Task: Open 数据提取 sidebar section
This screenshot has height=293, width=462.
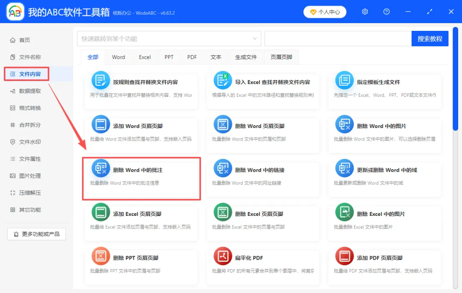Action: [x=26, y=91]
